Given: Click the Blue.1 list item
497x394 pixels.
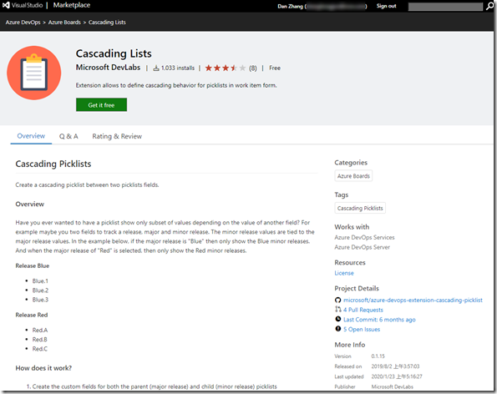Looking at the screenshot, I should (x=40, y=281).
